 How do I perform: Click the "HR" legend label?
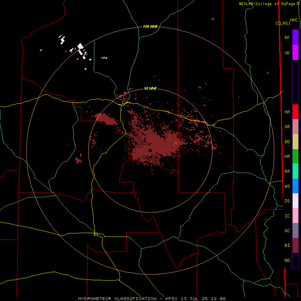point(287,157)
